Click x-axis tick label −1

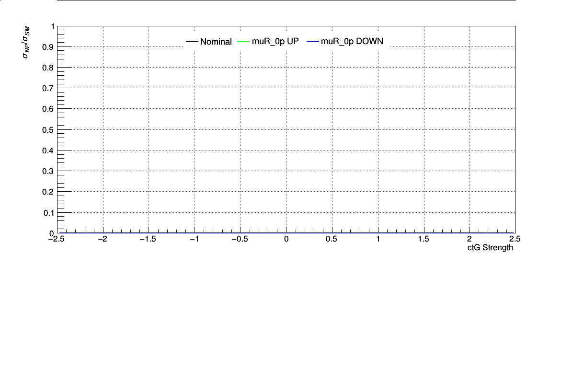pyautogui.click(x=195, y=239)
